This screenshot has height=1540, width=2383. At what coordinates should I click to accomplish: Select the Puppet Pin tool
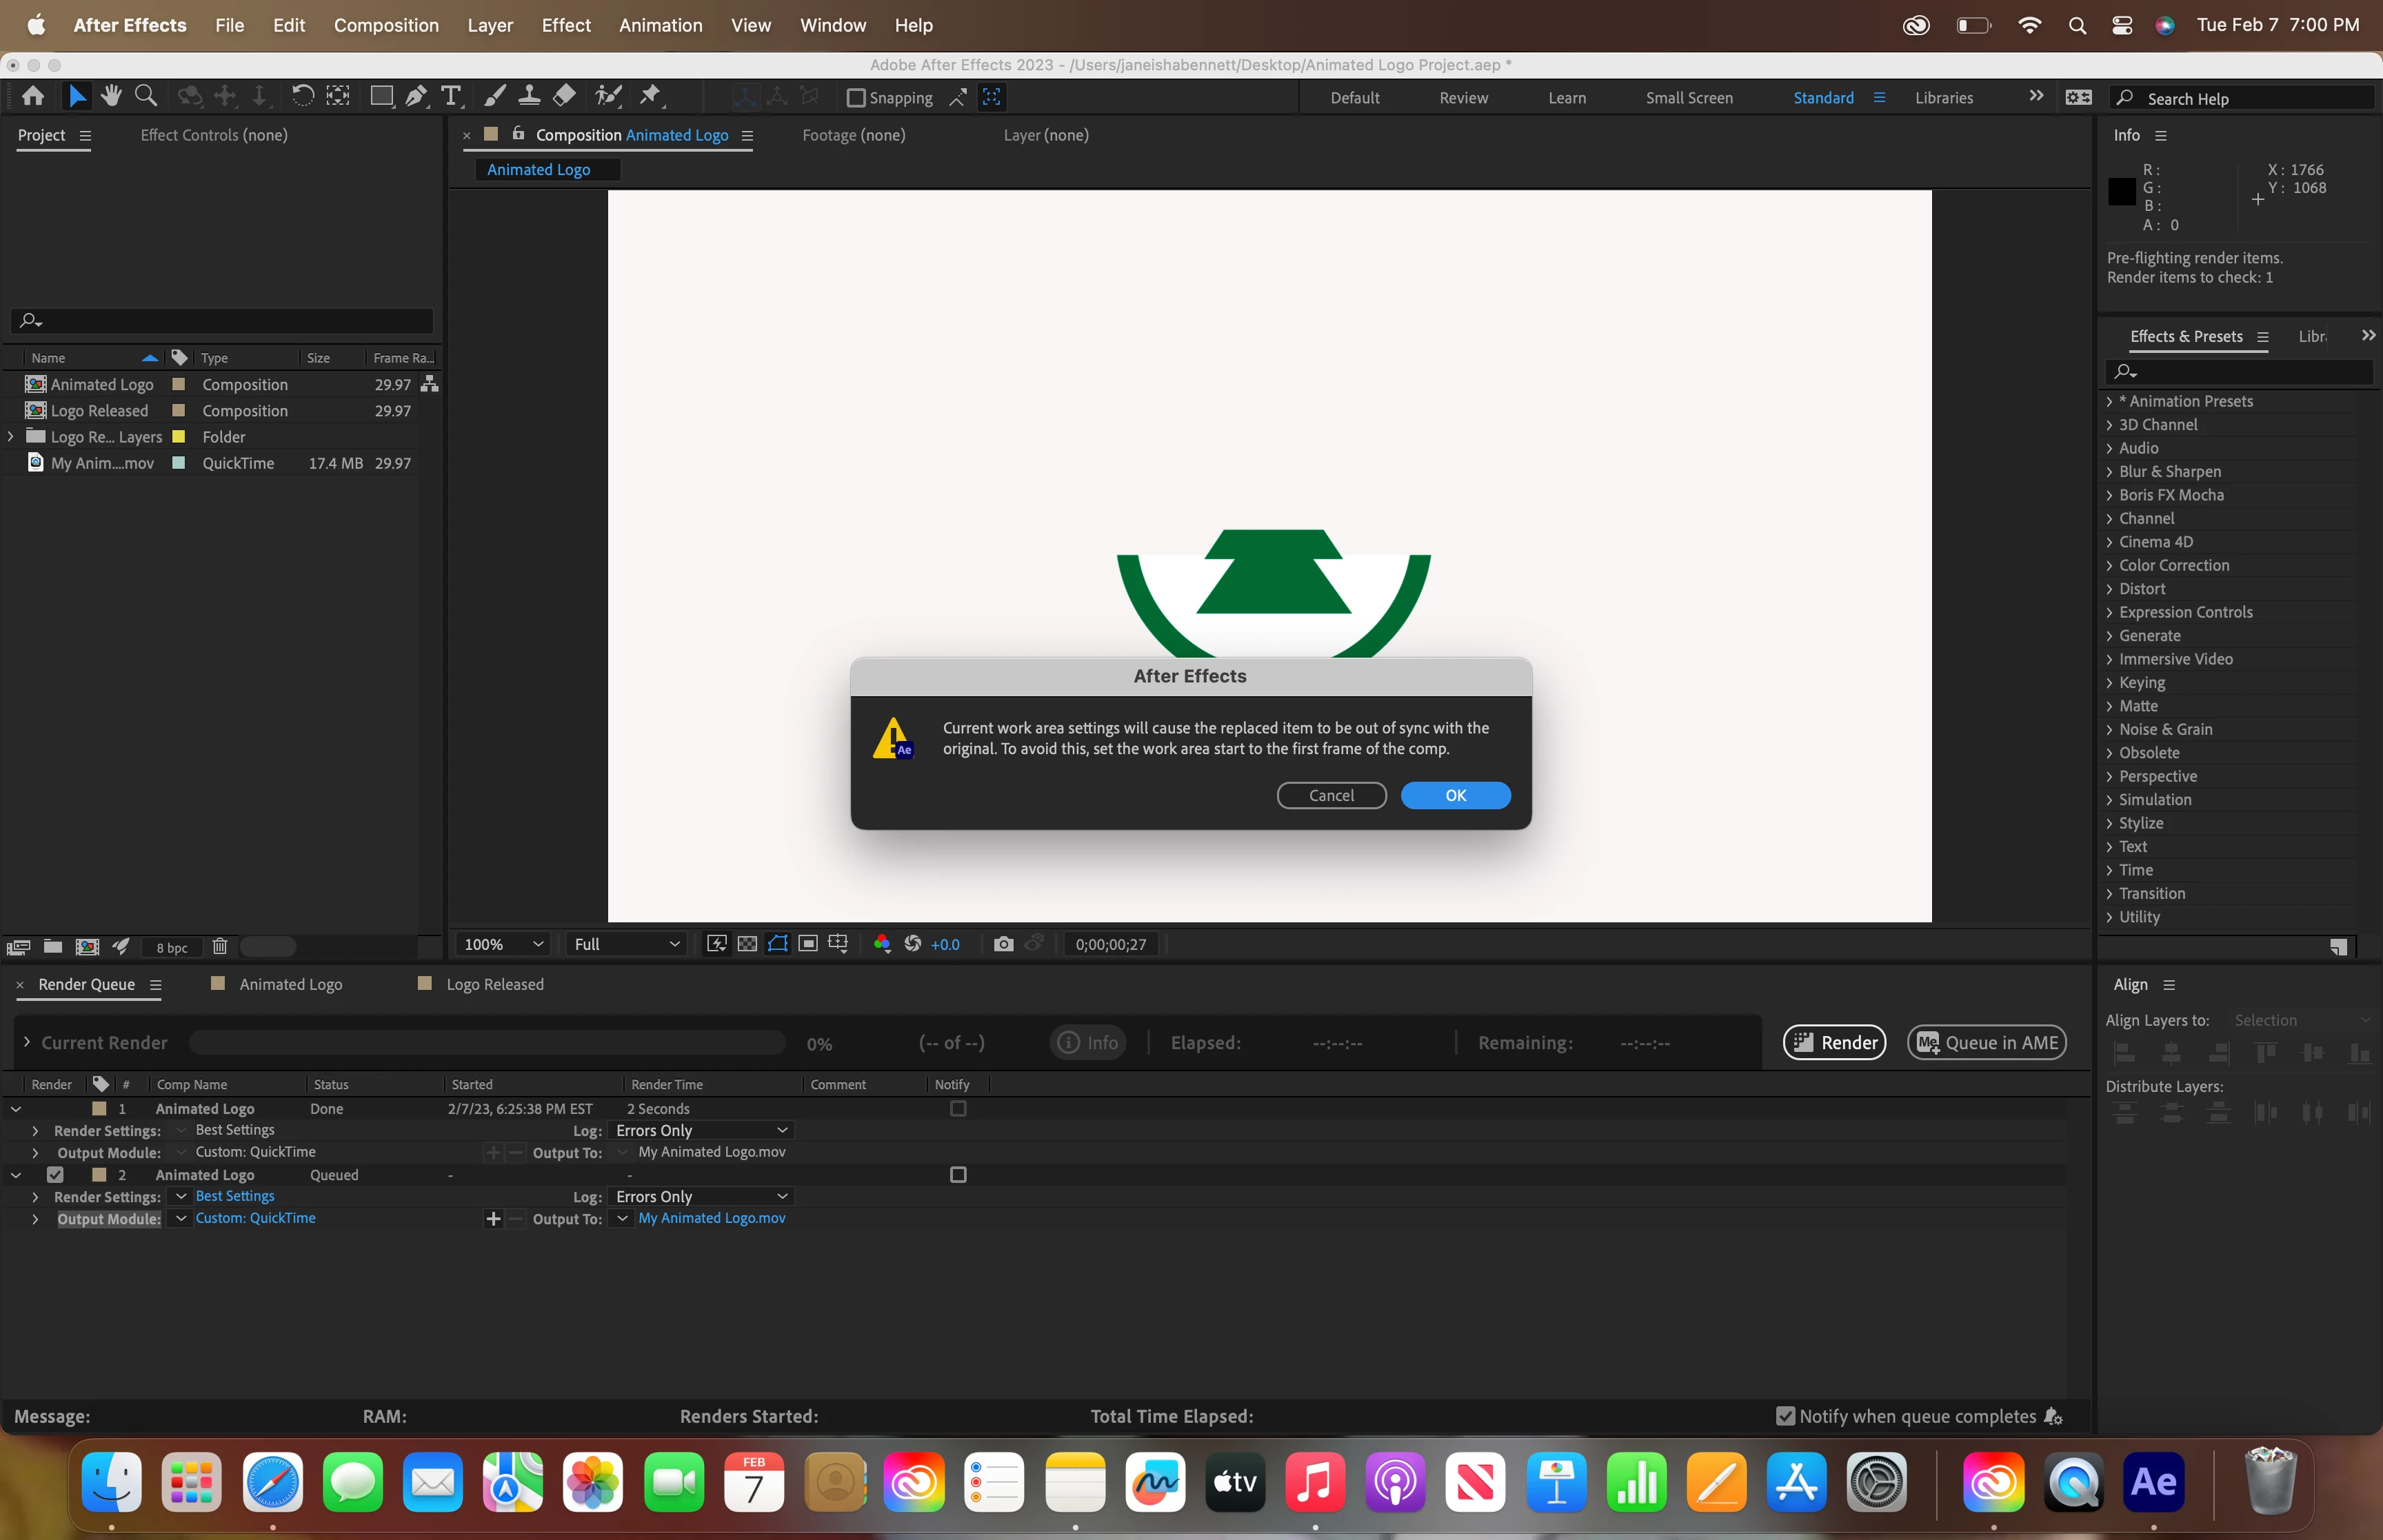click(x=650, y=96)
